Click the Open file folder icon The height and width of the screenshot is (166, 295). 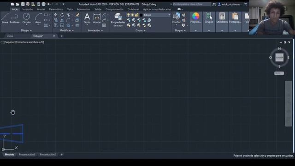coord(18,4)
